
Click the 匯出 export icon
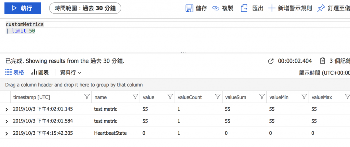[x=244, y=9]
